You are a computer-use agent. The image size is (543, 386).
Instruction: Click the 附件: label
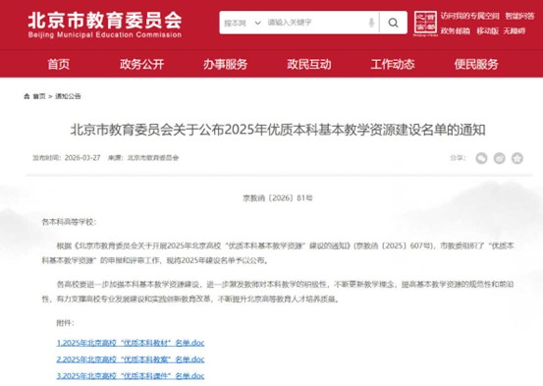[65, 323]
